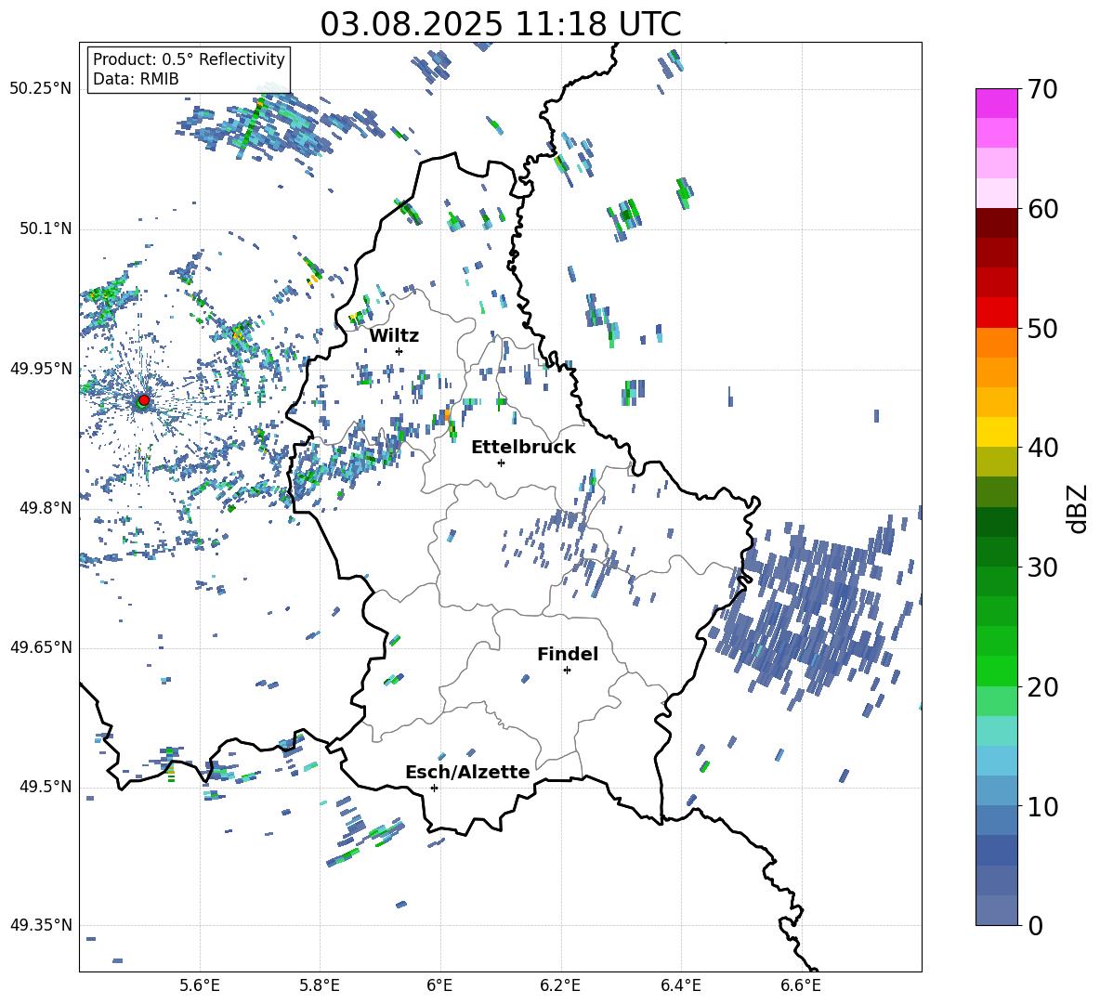The image size is (1100, 1004).
Task: Click the 5.6°E longitude label
Action: [200, 985]
